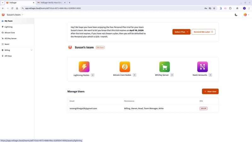Image resolution: width=252 pixels, height=142 pixels.
Task: Click the Voltage logo in header
Action: (3, 15)
